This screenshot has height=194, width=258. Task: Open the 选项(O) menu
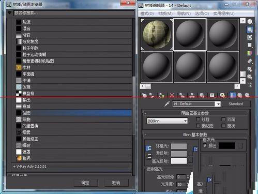coord(202,13)
